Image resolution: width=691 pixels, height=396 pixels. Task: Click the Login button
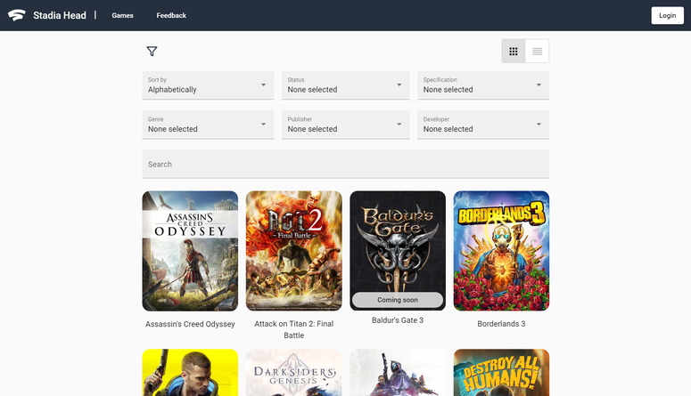[667, 15]
